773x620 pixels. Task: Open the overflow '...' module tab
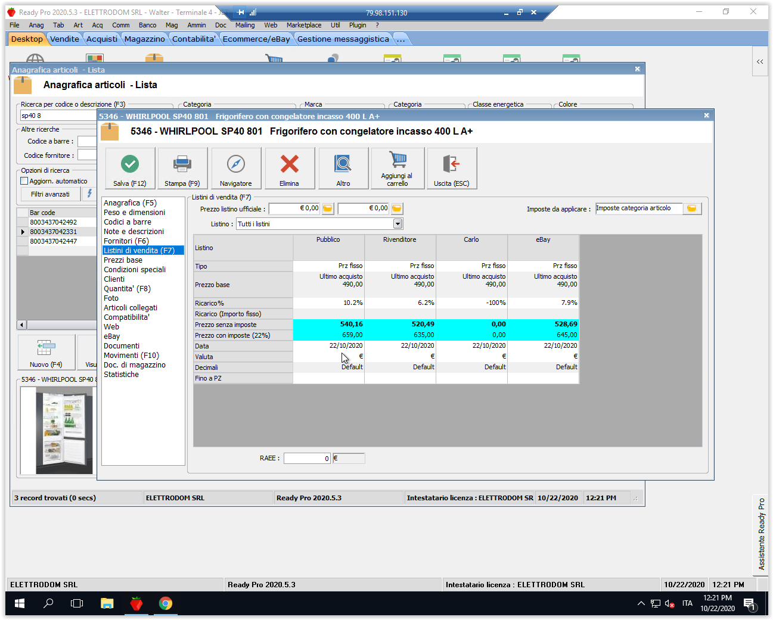[x=401, y=39]
